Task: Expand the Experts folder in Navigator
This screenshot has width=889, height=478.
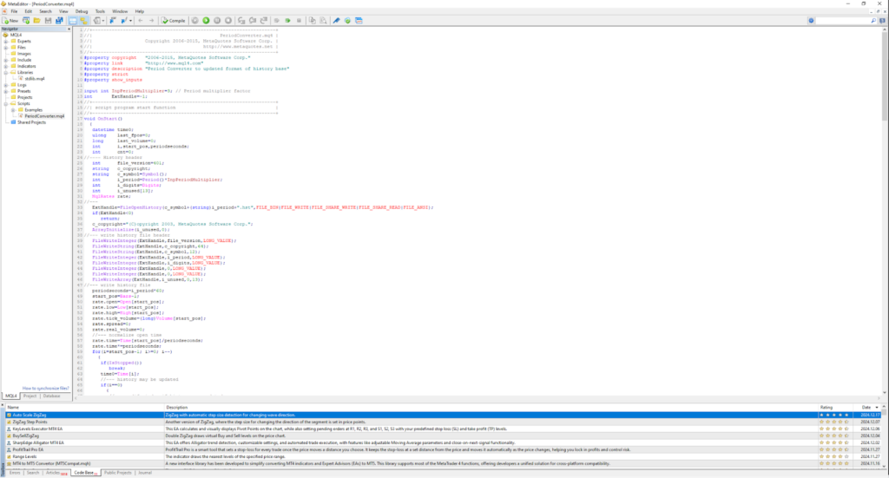Action: click(x=6, y=42)
